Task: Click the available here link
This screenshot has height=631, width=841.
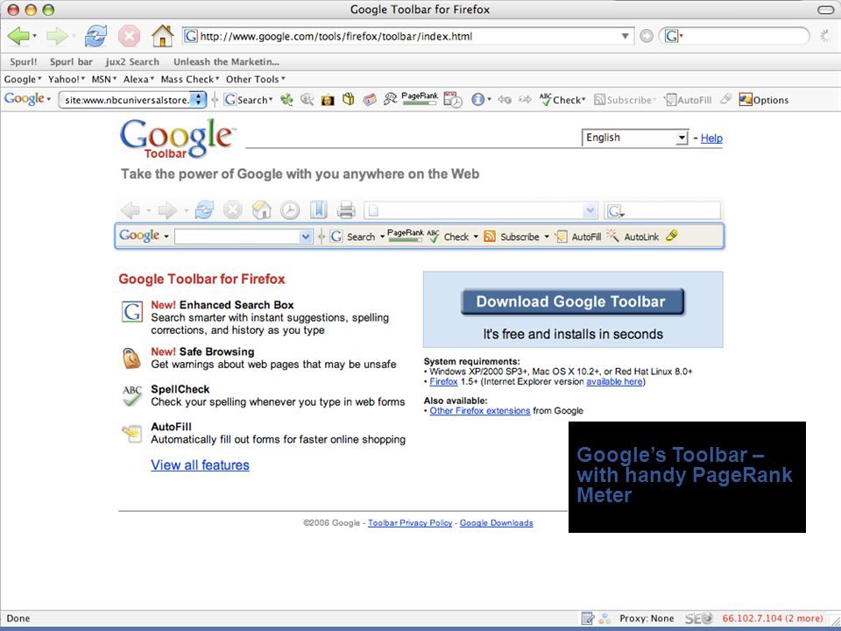Action: (614, 381)
